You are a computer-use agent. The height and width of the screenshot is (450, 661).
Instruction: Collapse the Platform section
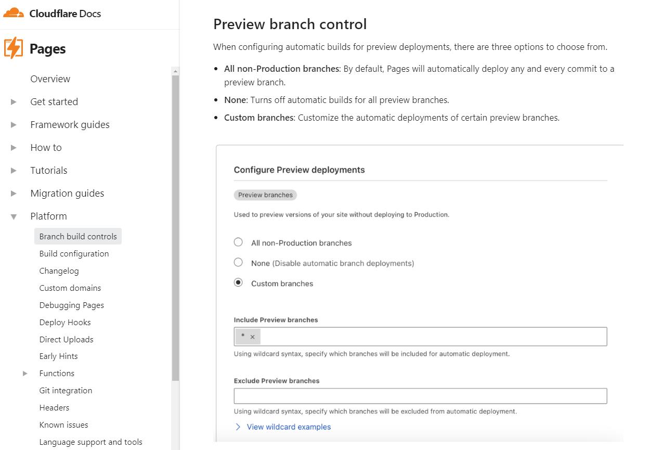pyautogui.click(x=14, y=216)
